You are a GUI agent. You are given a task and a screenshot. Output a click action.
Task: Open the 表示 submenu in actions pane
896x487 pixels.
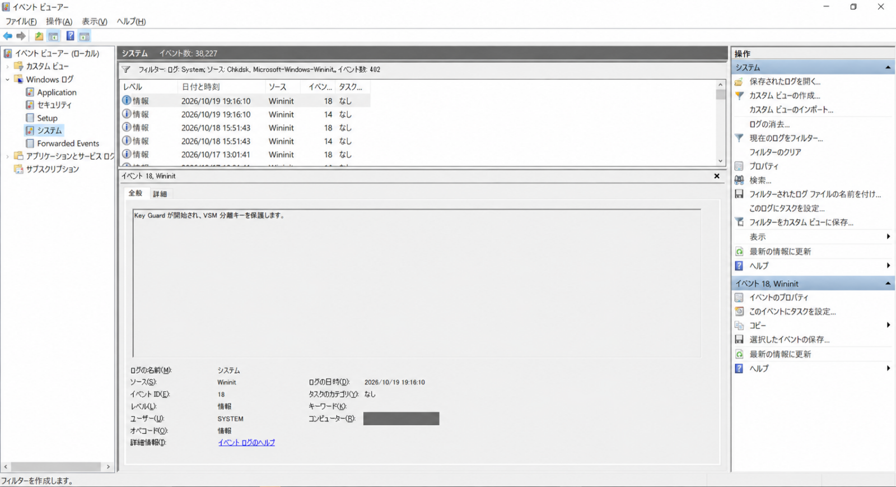click(812, 237)
